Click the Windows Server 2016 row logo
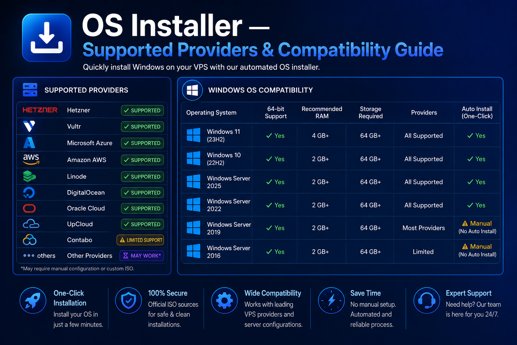The width and height of the screenshot is (517, 345). pos(194,251)
